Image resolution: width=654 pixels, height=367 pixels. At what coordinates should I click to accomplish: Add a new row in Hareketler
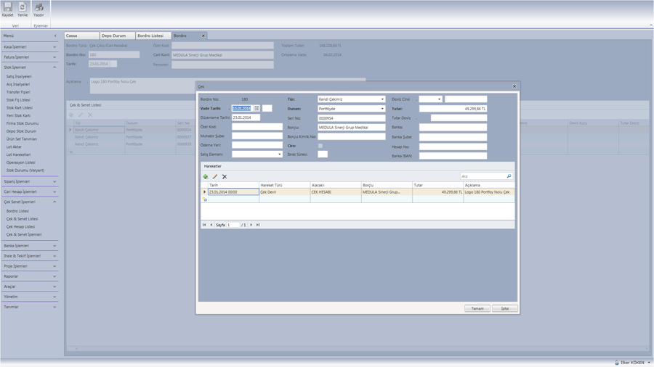click(x=206, y=176)
